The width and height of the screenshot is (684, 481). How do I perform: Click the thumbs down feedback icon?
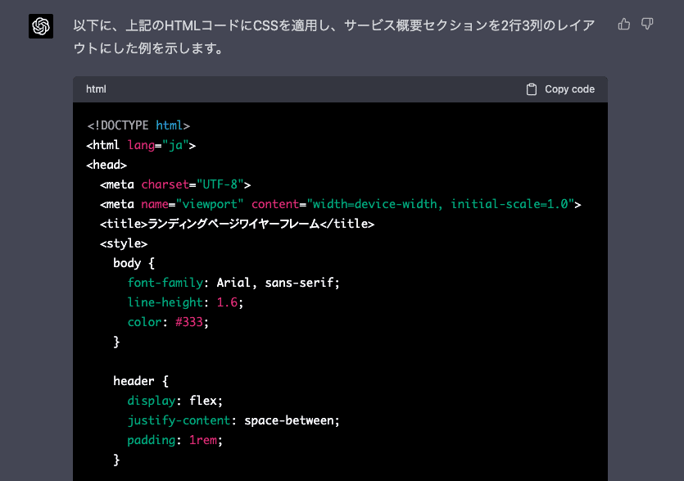click(x=647, y=24)
